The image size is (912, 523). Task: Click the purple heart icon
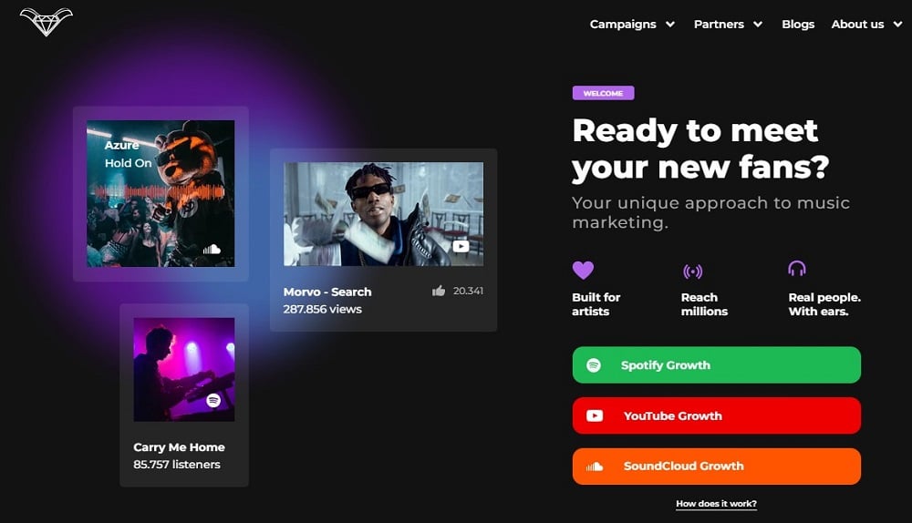point(583,271)
